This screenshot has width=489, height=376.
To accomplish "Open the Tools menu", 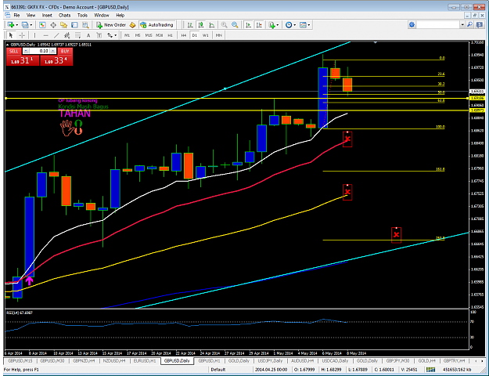I will pyautogui.click(x=82, y=15).
